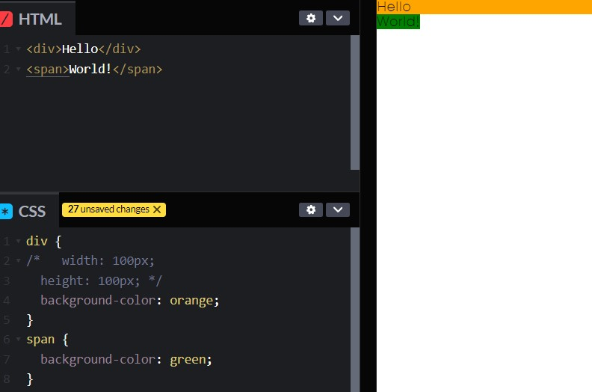The image size is (592, 392).
Task: Click the orange value in CSS
Action: pyautogui.click(x=191, y=301)
